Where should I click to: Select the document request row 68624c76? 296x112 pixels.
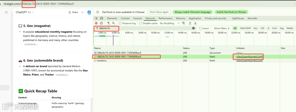click(x=194, y=53)
